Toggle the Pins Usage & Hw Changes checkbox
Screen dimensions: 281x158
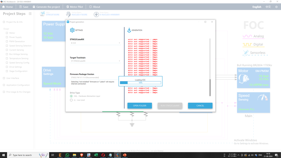click(4, 92)
